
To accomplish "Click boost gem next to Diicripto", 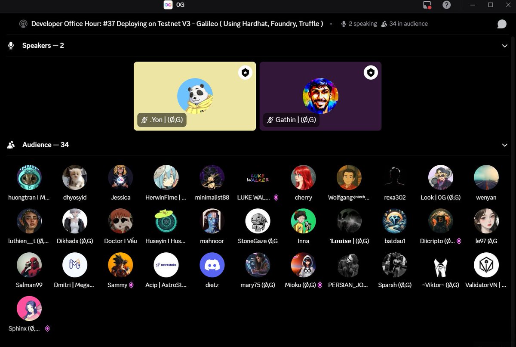I will click(459, 241).
